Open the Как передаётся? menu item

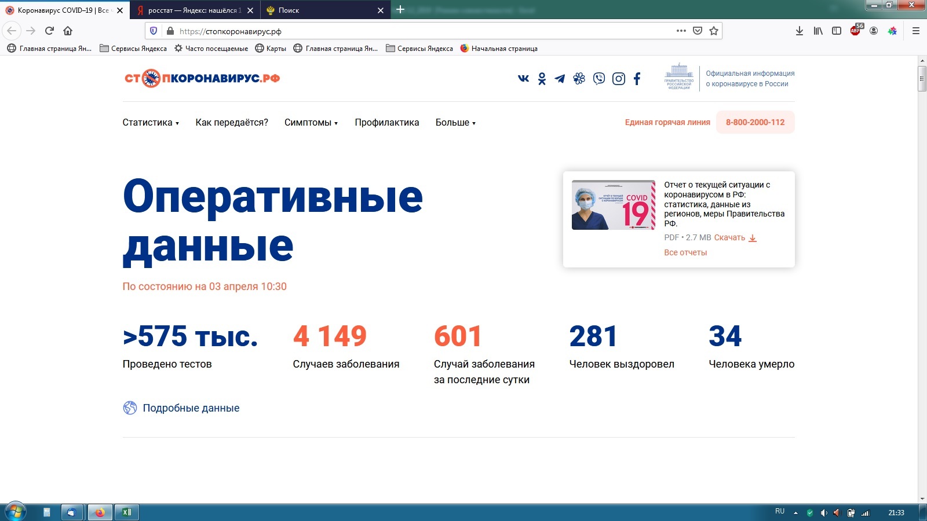[x=232, y=122]
